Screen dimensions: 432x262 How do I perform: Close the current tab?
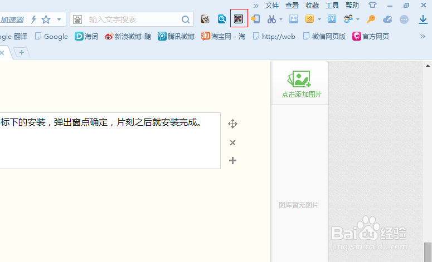point(2,53)
